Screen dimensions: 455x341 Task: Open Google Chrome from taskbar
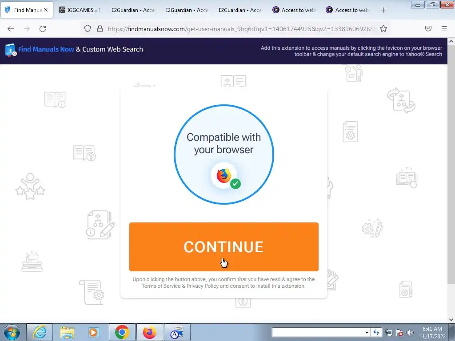[122, 332]
